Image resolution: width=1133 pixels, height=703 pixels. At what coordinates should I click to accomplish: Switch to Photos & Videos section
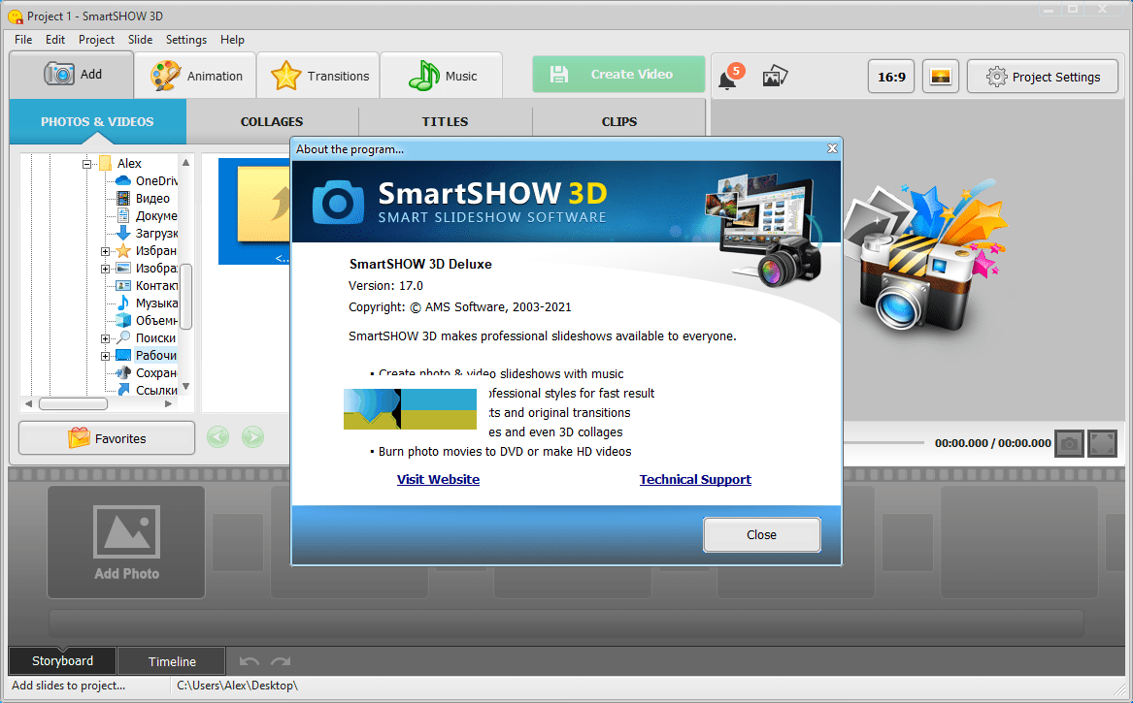point(97,121)
